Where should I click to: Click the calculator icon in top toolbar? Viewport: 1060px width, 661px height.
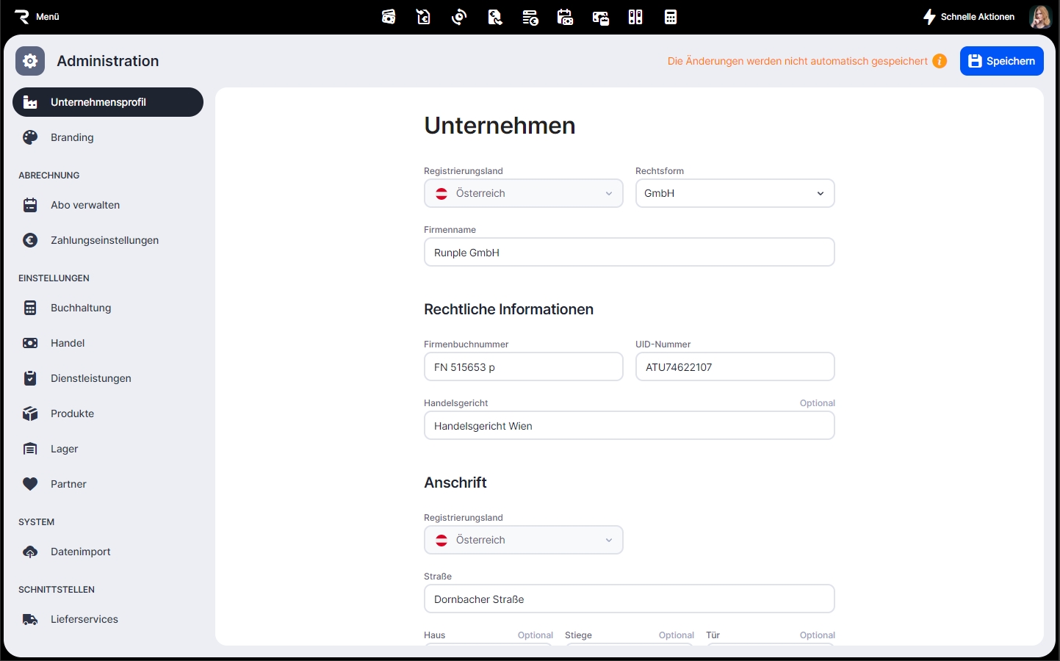click(670, 17)
